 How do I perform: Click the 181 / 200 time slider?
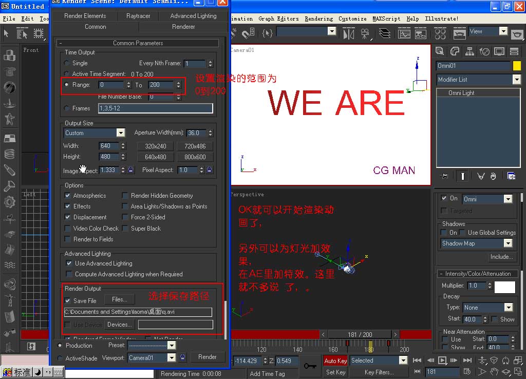[360, 334]
